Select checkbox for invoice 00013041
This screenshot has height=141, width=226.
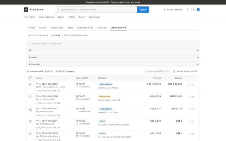tap(31, 109)
